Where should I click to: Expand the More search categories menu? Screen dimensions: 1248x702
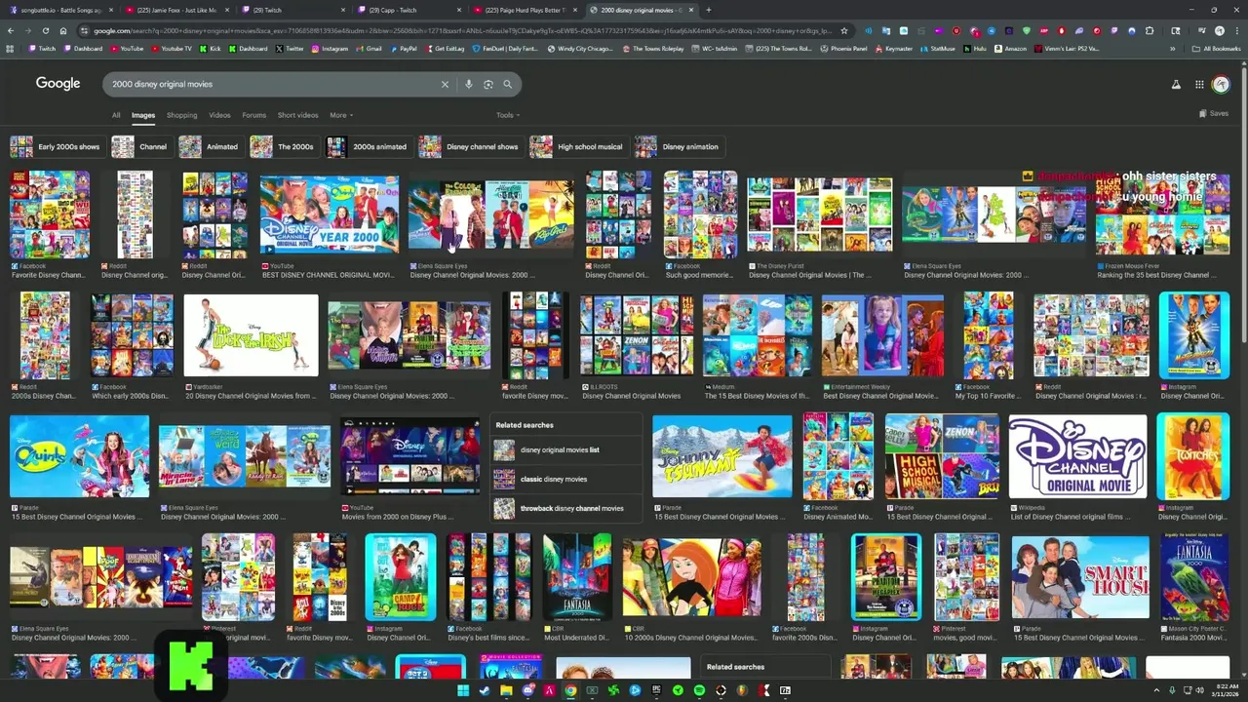pos(341,115)
